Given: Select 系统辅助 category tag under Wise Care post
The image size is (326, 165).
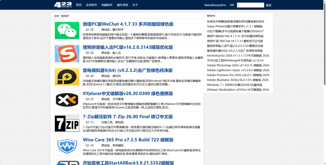Looking at the screenshot, I should [x=118, y=145].
